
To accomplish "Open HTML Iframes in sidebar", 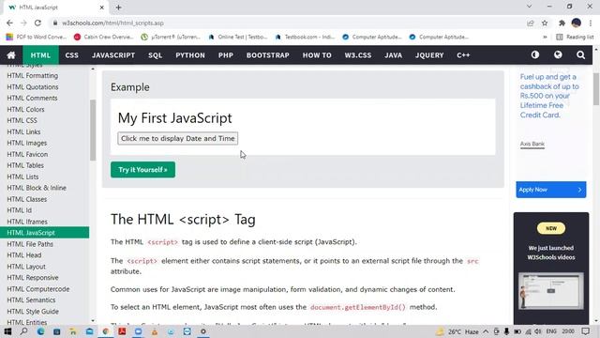I will point(27,222).
